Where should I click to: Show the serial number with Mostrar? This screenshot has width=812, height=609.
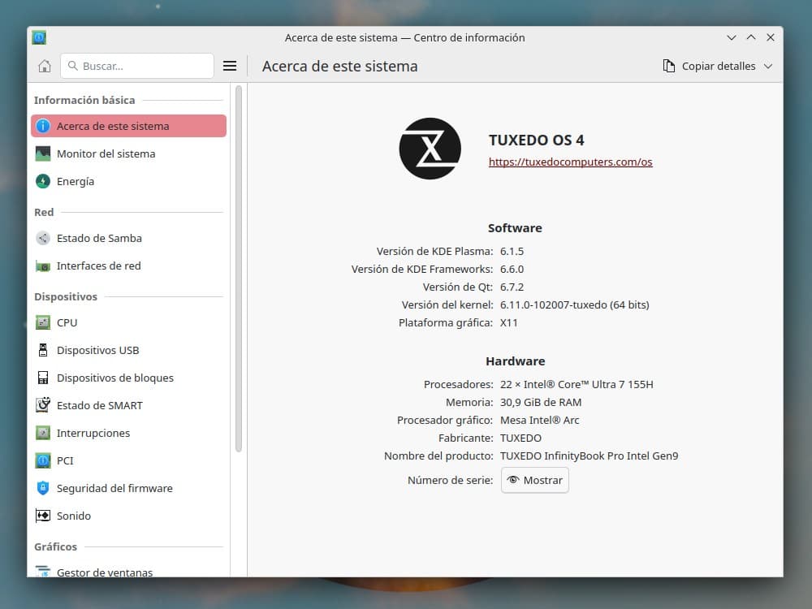click(x=535, y=480)
